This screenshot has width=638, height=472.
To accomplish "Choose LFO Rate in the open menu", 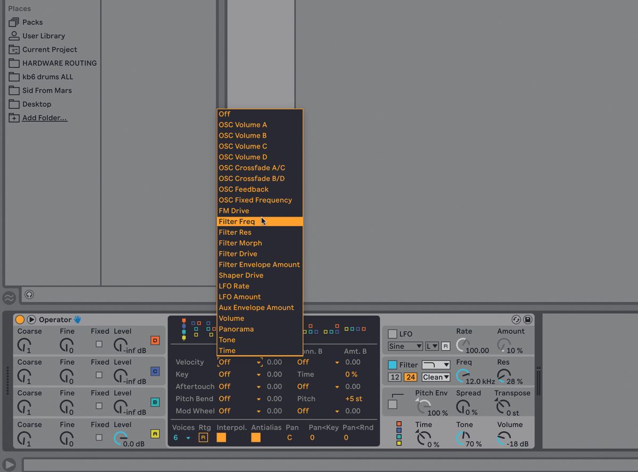I will point(234,286).
